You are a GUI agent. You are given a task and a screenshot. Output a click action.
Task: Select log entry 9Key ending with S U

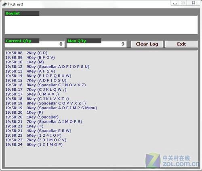click(x=47, y=67)
